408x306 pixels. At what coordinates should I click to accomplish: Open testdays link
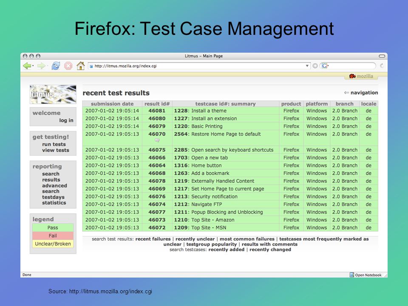[53, 197]
